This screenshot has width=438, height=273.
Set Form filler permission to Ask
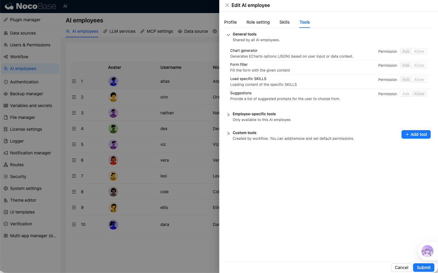pos(406,65)
